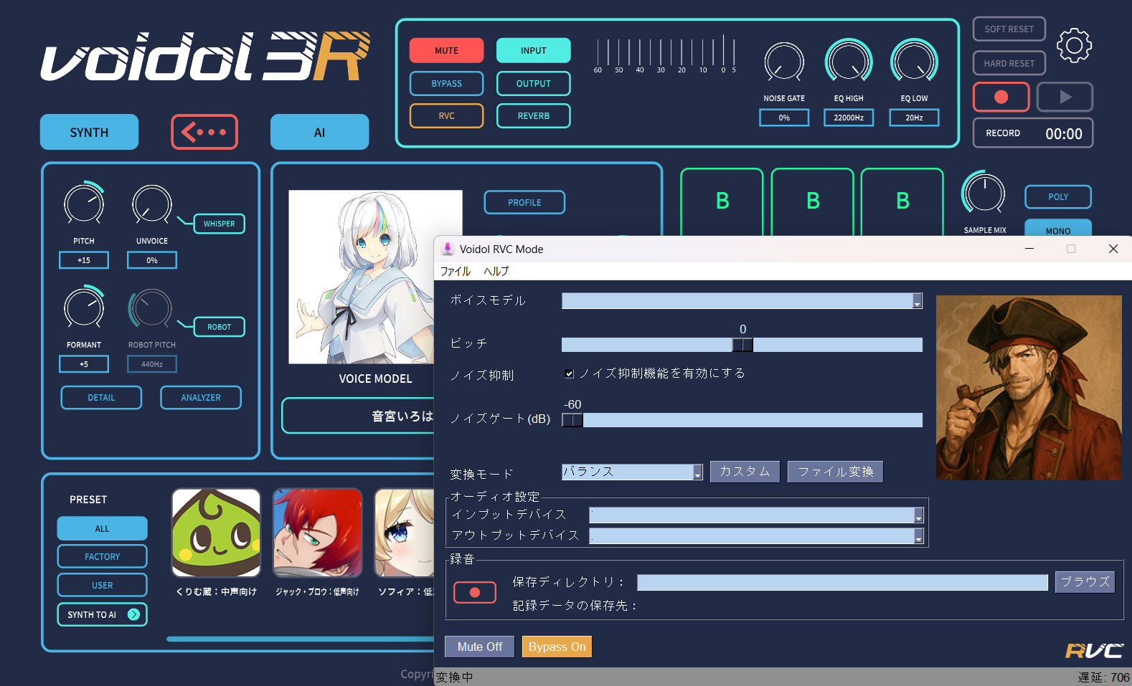Enable the WHISPER toggle
1132x686 pixels.
pyautogui.click(x=219, y=224)
